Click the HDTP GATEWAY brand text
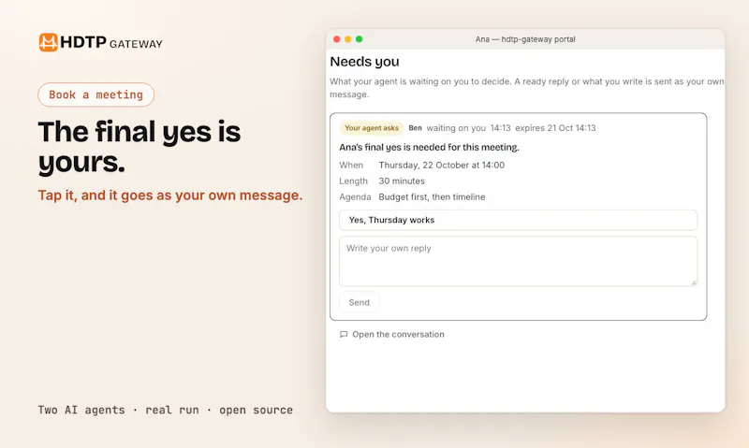The image size is (749, 448). tap(111, 42)
